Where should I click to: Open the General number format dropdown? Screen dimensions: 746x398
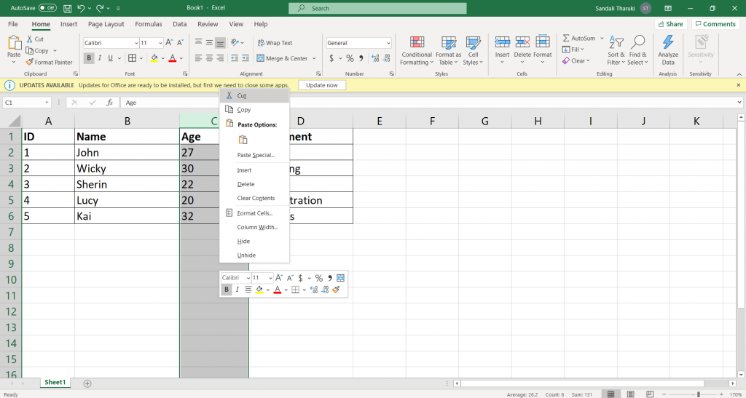(x=359, y=43)
